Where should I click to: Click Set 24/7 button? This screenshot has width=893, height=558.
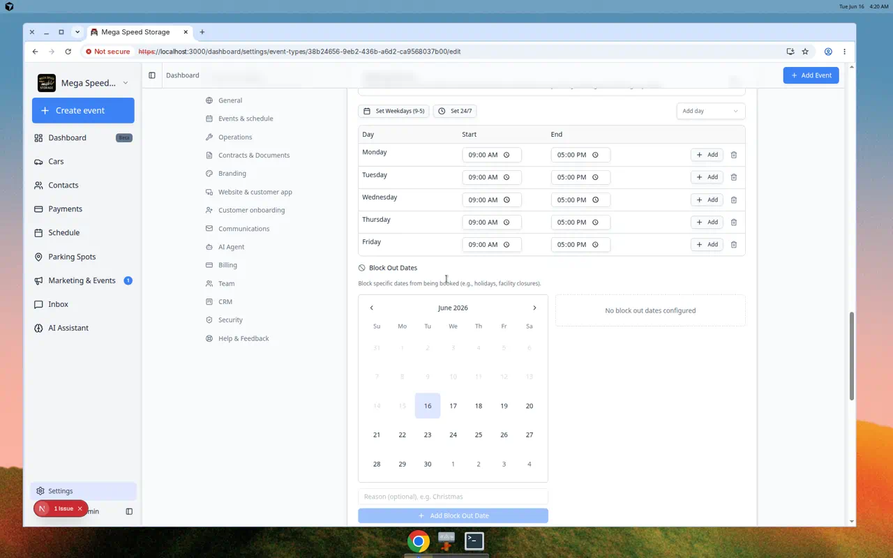click(x=455, y=111)
